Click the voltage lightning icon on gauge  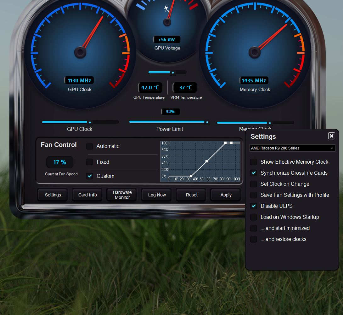pos(166,8)
